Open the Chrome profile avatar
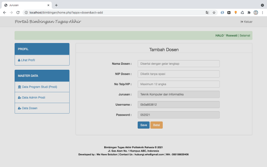 [256, 13]
